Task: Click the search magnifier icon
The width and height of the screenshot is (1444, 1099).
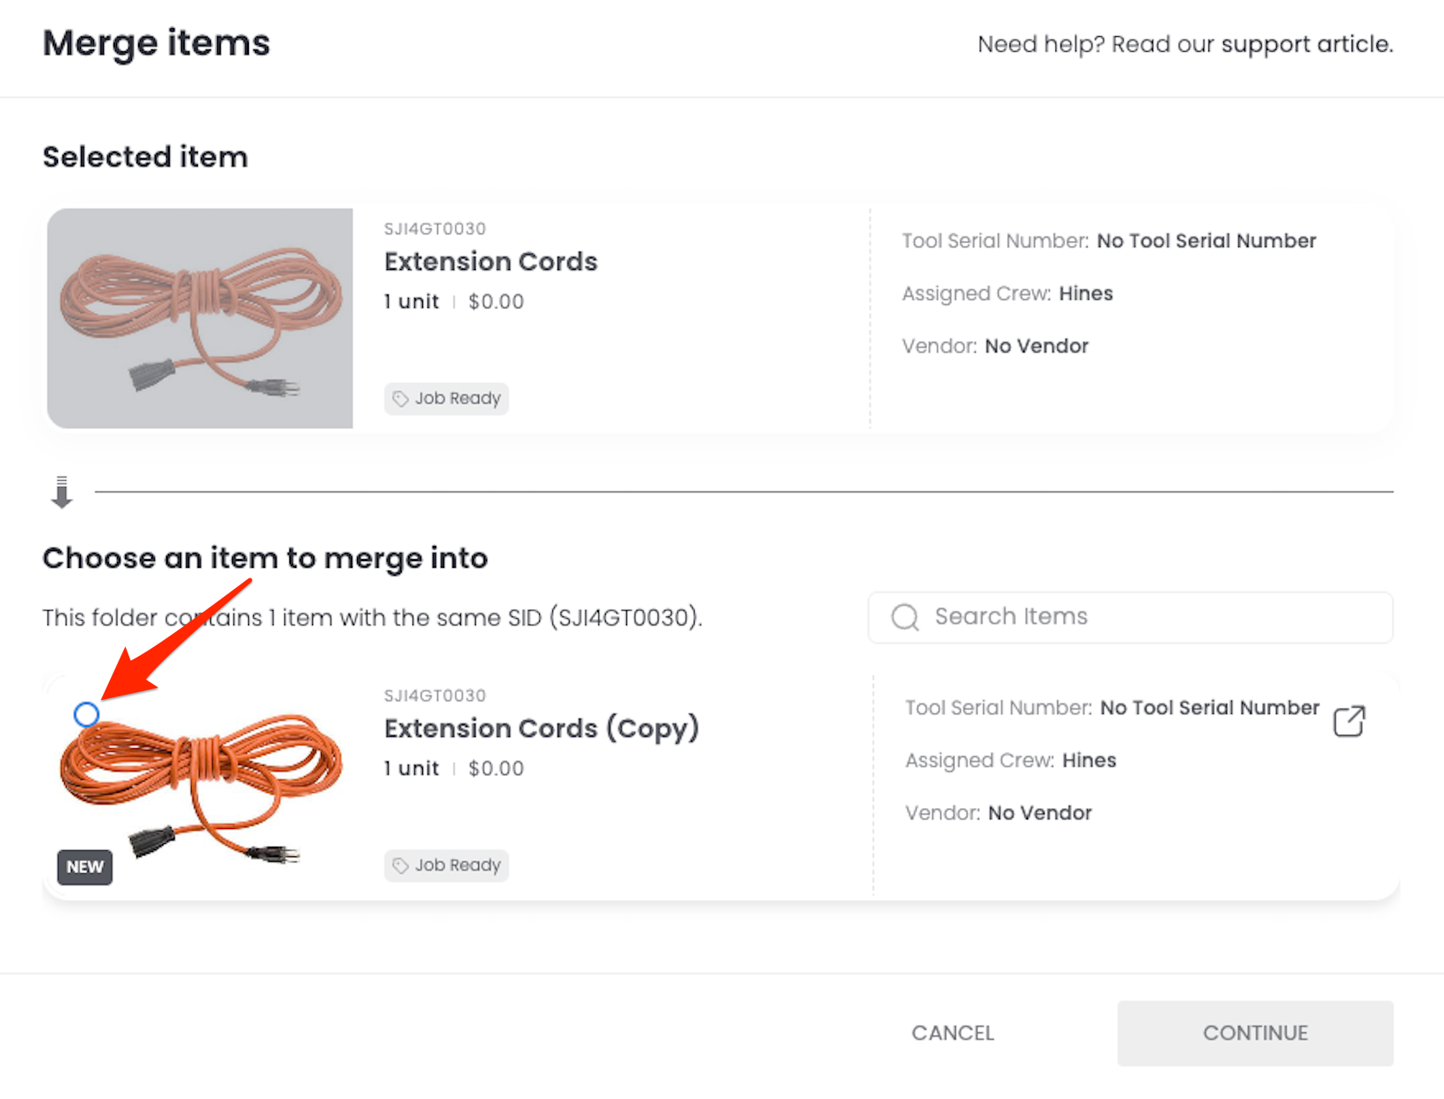Action: click(904, 617)
